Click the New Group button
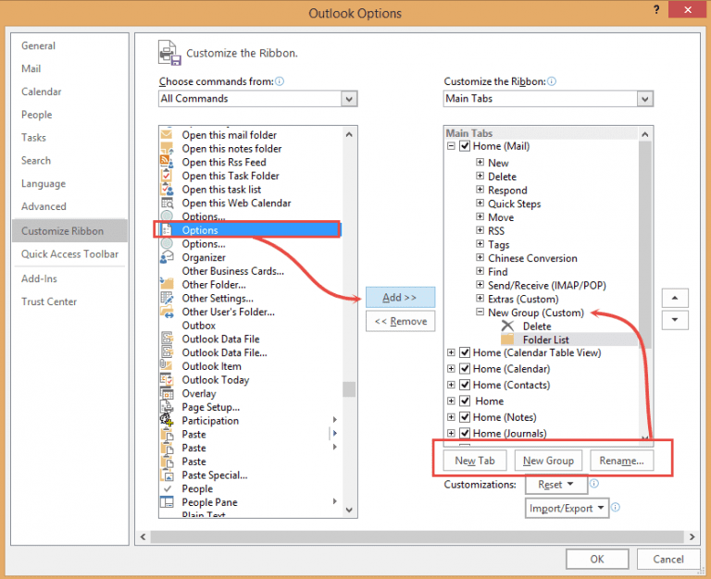Screen dimensions: 711x579 (548, 461)
